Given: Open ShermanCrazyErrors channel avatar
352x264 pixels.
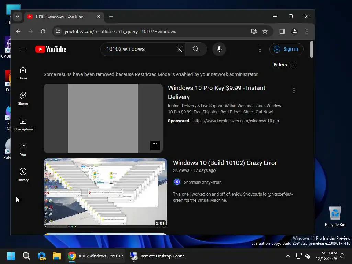Looking at the screenshot, I should click(177, 182).
